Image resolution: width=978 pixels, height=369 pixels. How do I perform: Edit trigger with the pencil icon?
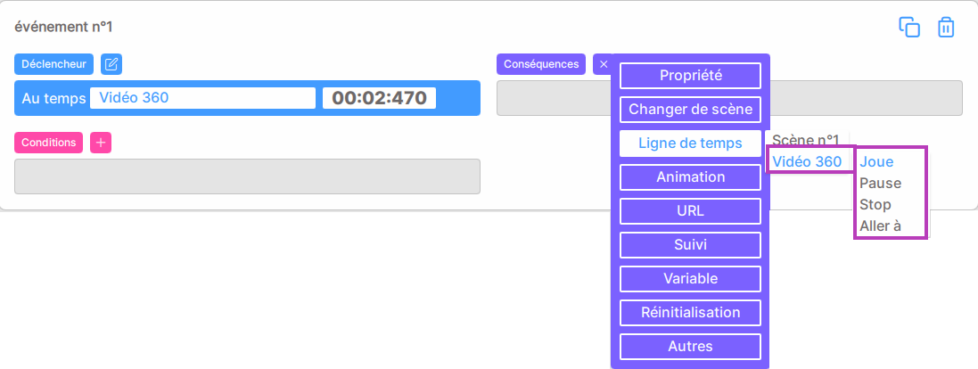(111, 64)
